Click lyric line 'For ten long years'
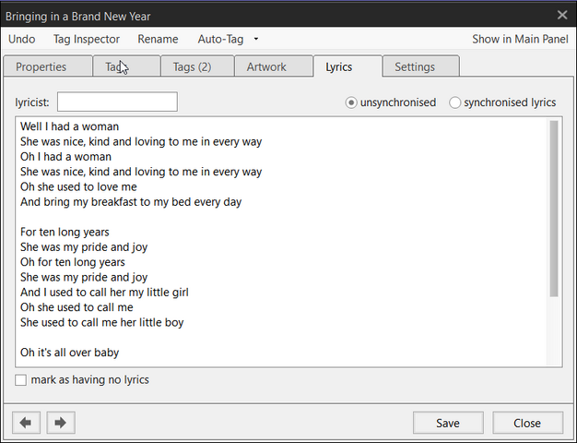Viewport: 577px width, 443px height. [65, 233]
